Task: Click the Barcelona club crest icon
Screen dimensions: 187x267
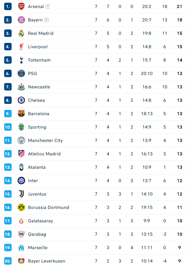Action: tap(21, 114)
